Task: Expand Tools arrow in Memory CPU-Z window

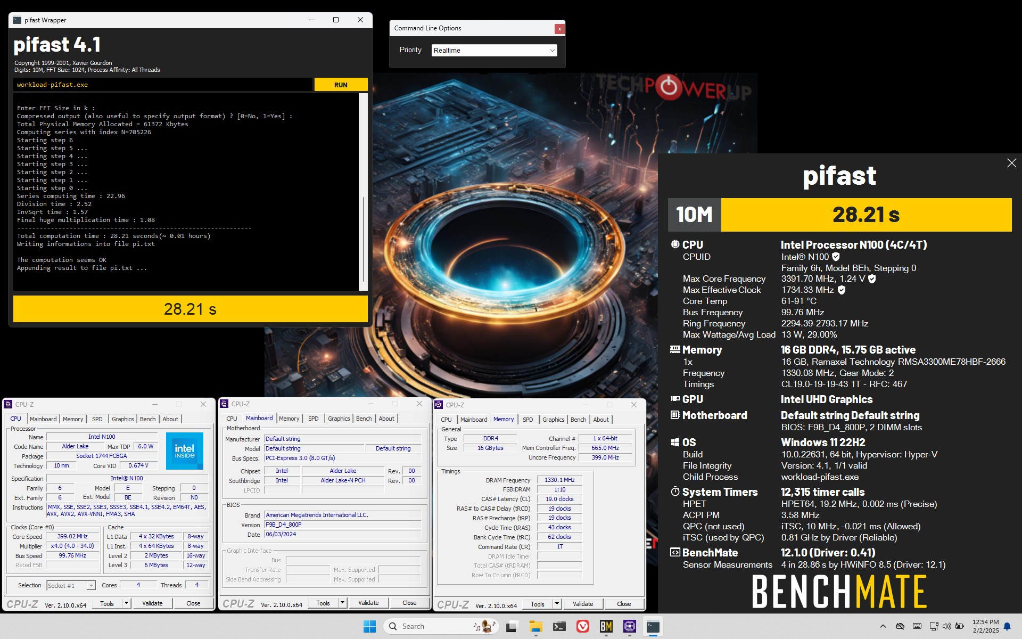Action: click(557, 604)
